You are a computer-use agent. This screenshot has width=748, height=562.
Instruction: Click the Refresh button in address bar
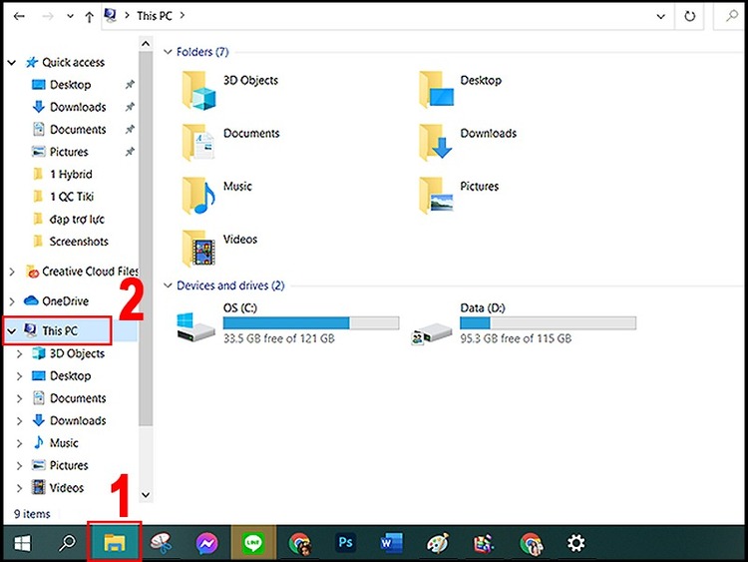(x=688, y=17)
